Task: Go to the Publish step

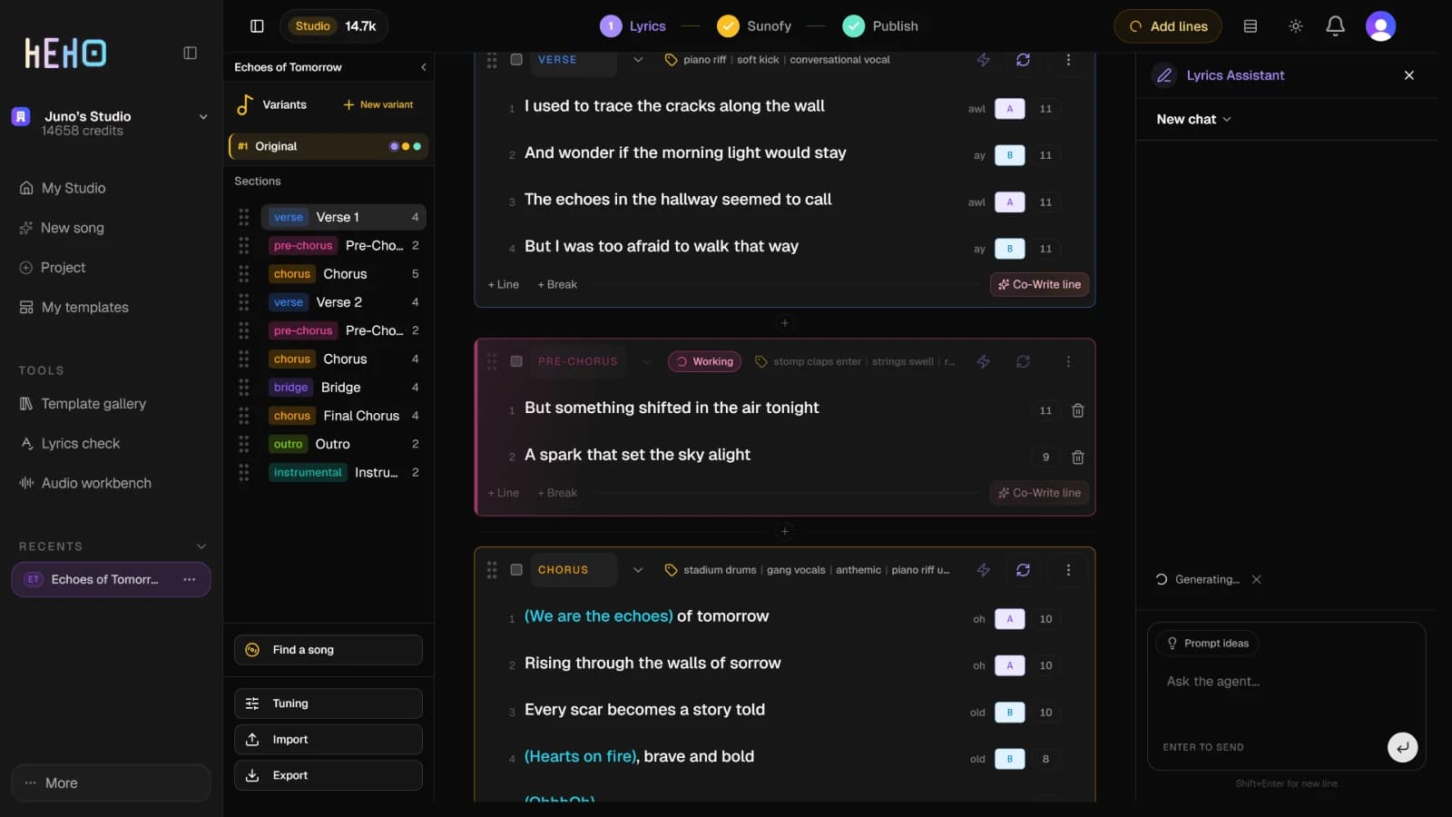Action: [x=880, y=26]
